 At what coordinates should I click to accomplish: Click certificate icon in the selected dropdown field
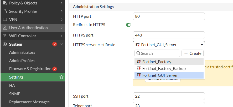pos(138,45)
